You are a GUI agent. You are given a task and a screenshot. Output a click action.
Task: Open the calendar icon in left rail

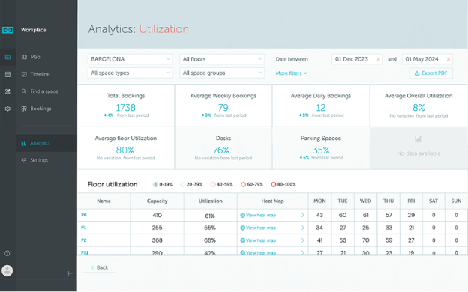point(7,74)
